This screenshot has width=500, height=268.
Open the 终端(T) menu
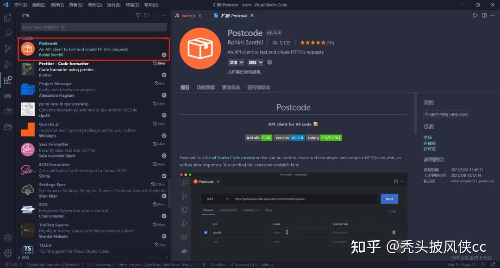[x=132, y=5]
